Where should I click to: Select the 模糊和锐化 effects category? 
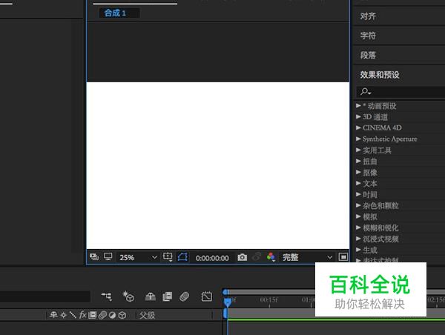tap(380, 228)
